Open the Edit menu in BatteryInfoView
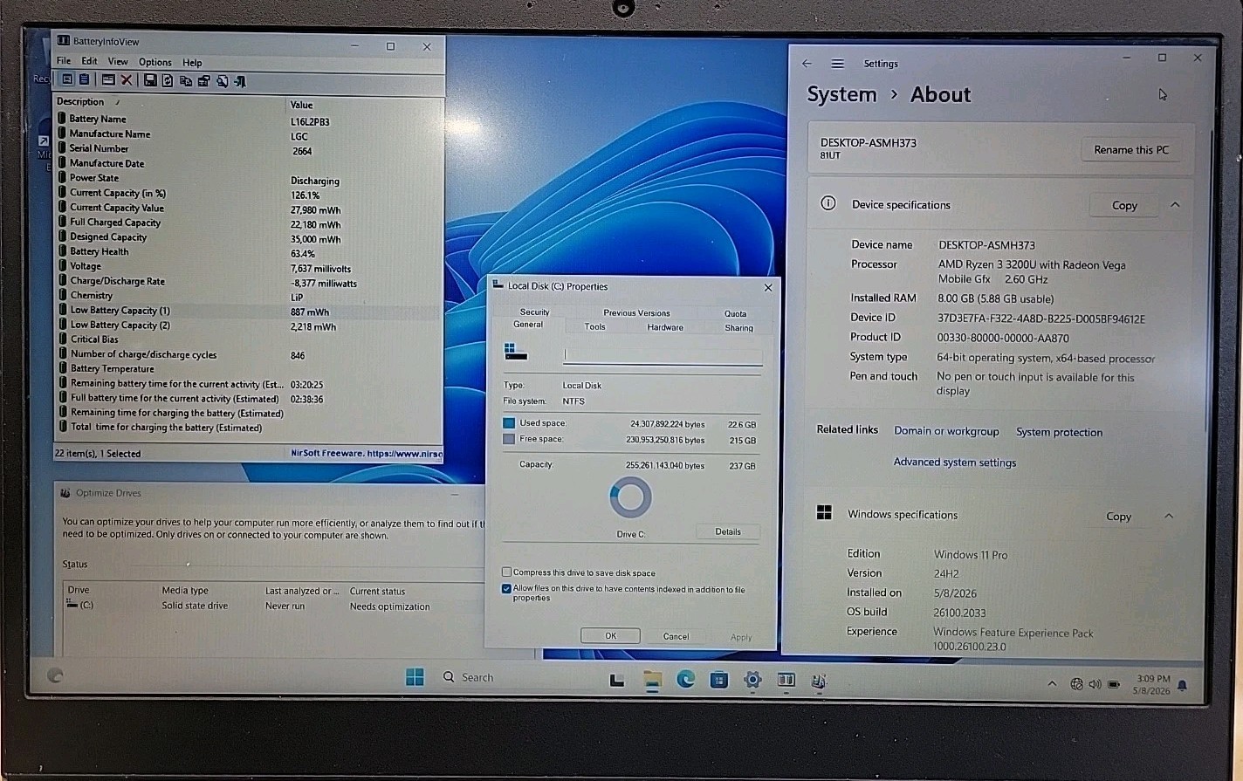 (89, 61)
